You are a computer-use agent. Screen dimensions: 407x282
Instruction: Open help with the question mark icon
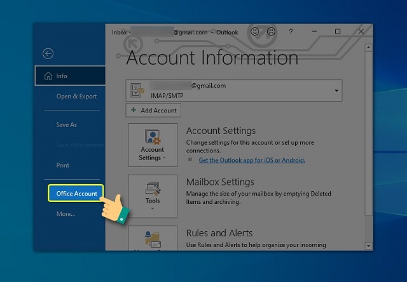tap(291, 32)
